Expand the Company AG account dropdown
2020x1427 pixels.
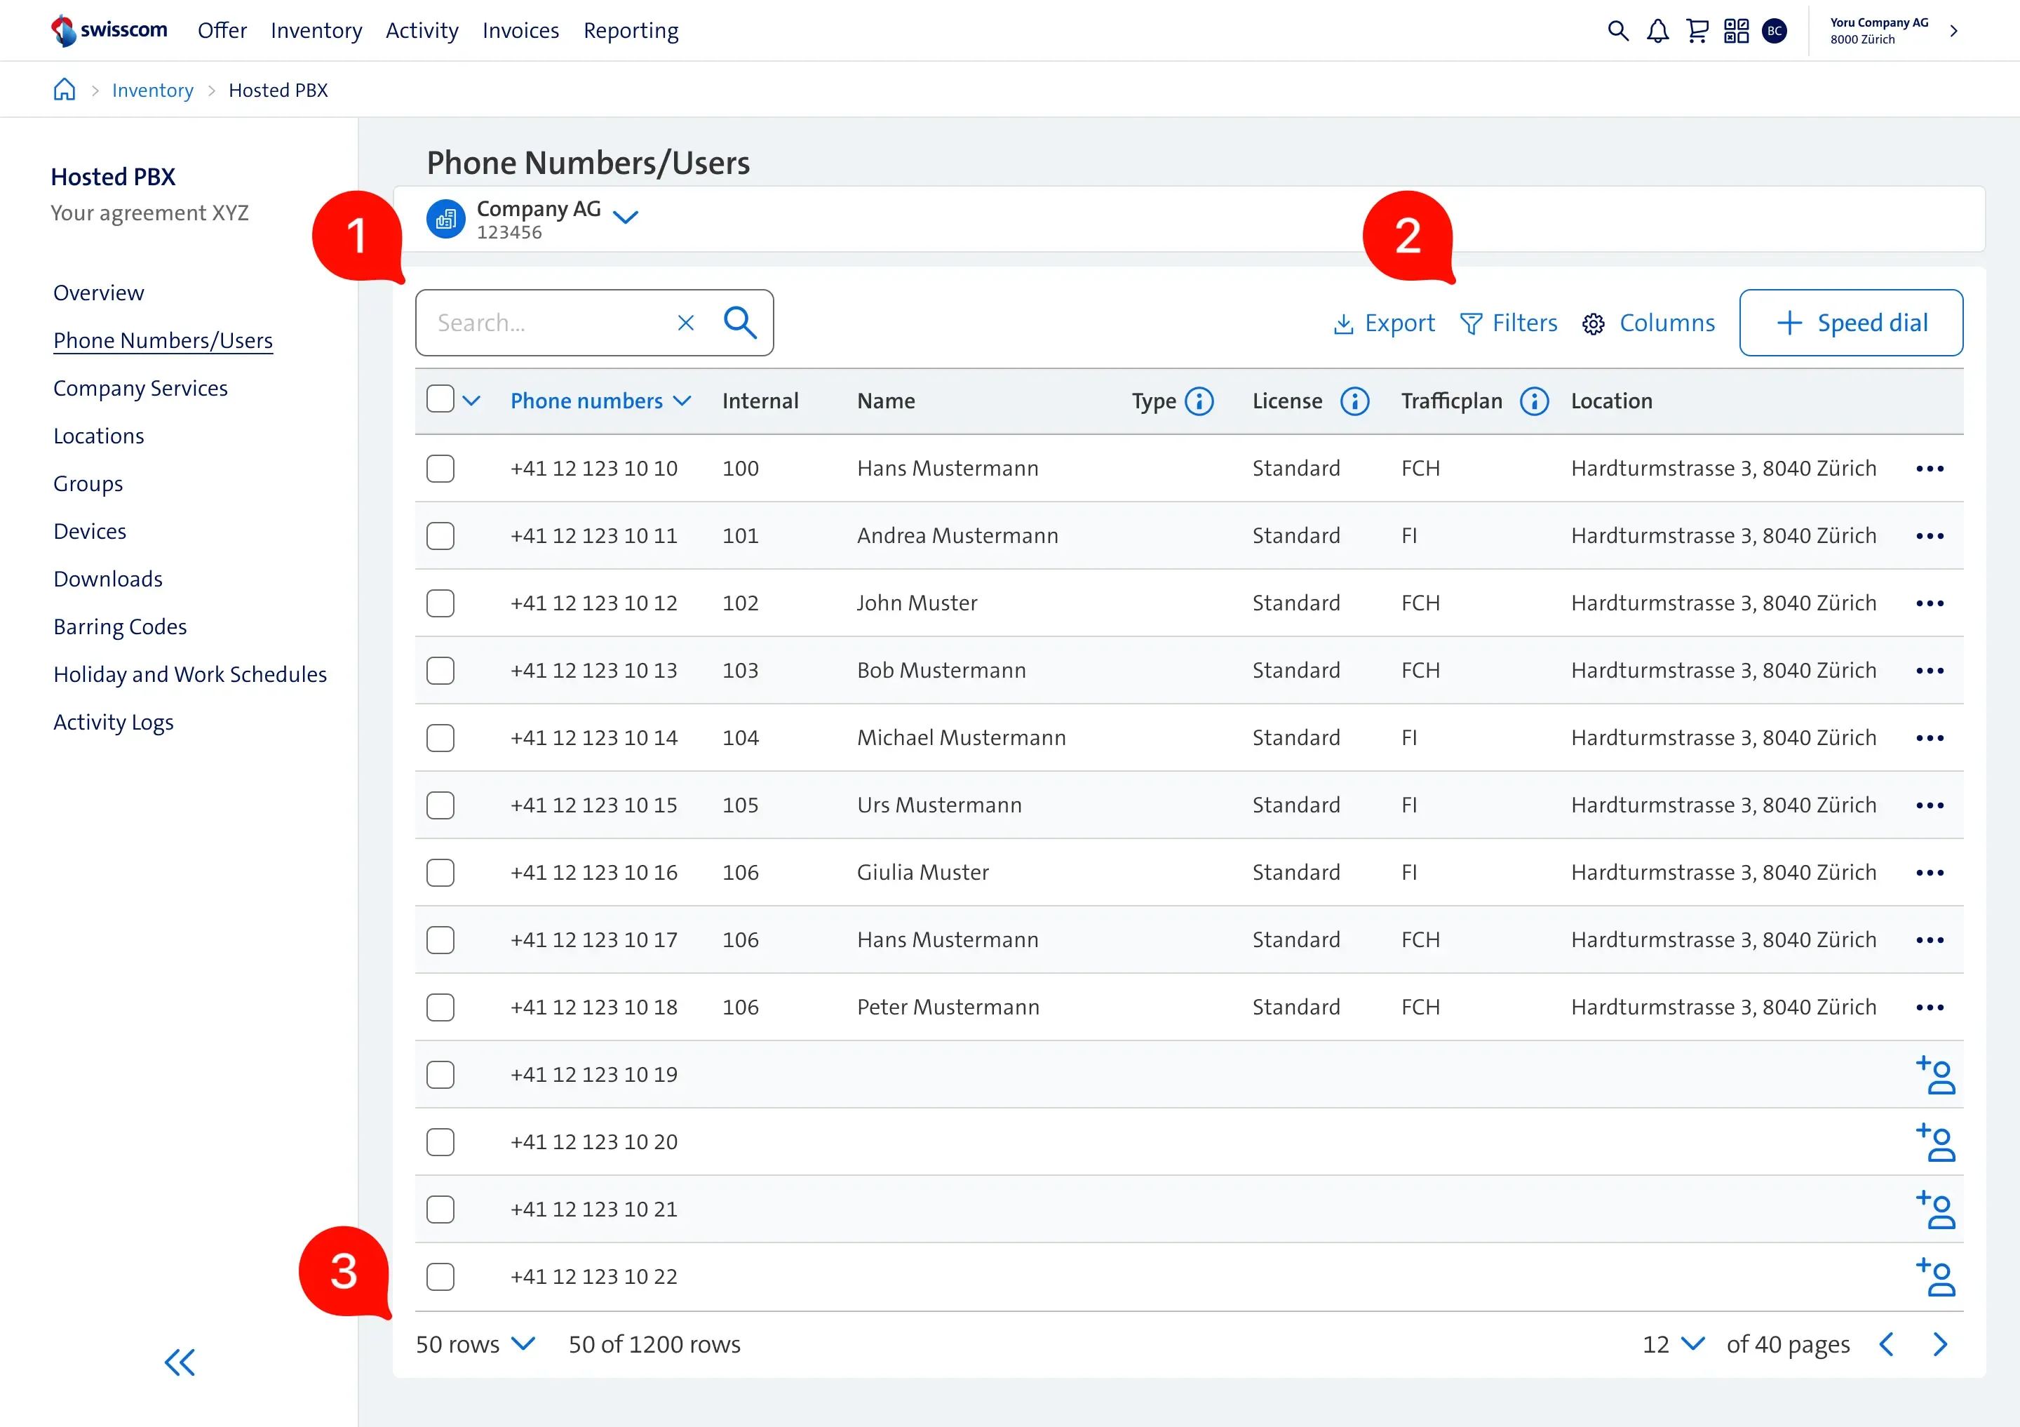pos(625,216)
